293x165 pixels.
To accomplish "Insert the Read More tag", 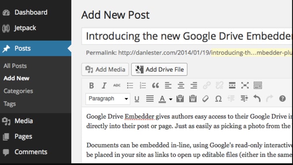I will (232, 85).
